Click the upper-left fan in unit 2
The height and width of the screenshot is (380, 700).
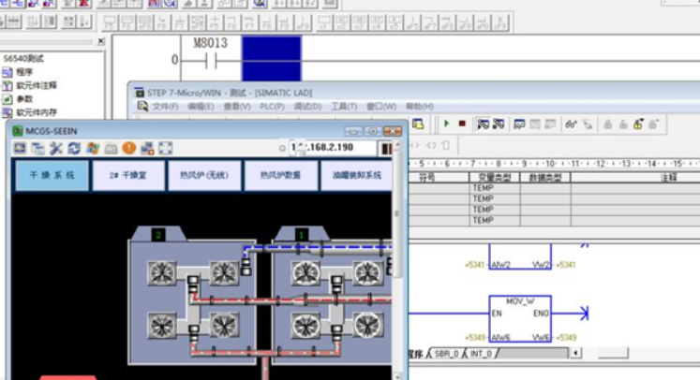161,271
